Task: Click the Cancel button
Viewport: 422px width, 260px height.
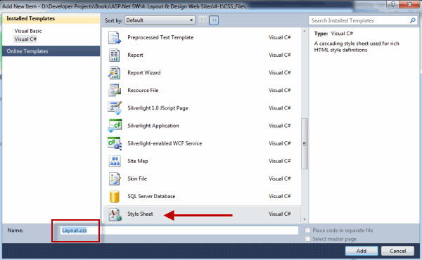Action: point(398,251)
